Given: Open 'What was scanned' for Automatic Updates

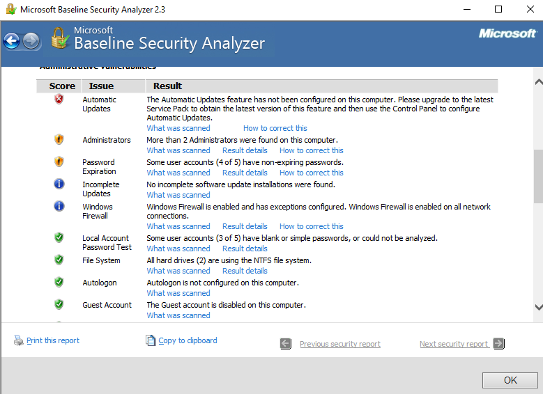Looking at the screenshot, I should click(178, 128).
